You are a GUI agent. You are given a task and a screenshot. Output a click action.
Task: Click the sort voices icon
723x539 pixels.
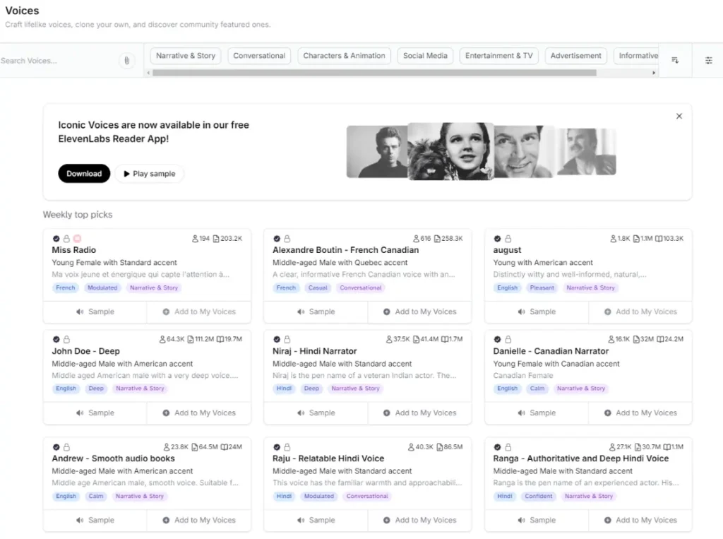675,61
